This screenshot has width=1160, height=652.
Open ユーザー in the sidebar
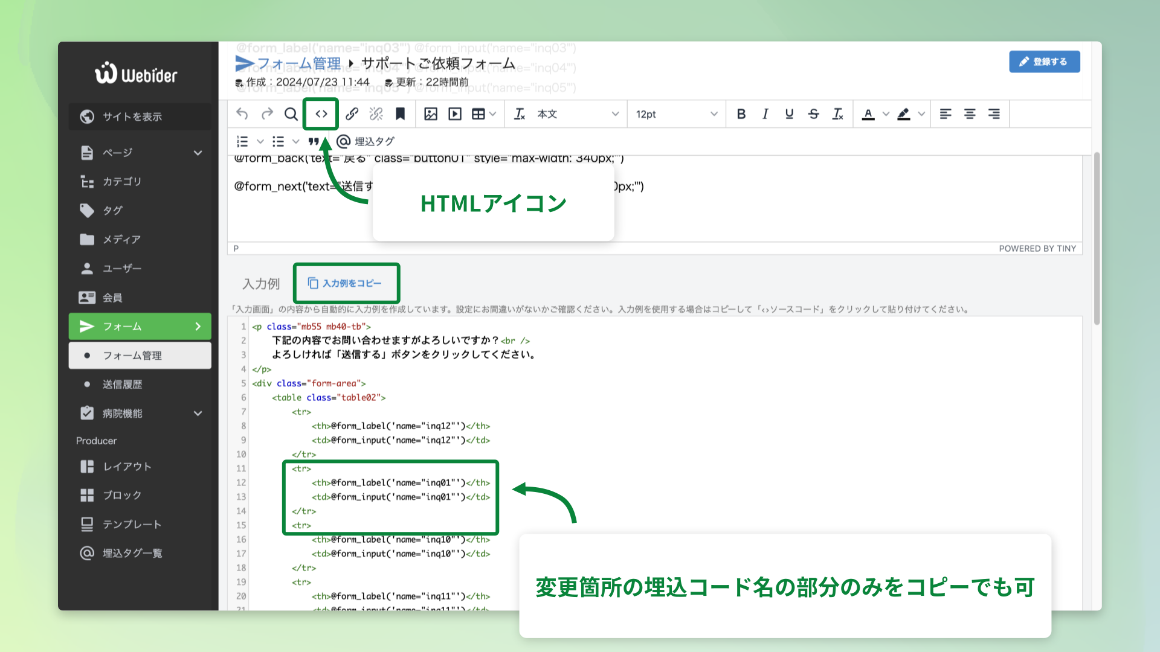(140, 269)
